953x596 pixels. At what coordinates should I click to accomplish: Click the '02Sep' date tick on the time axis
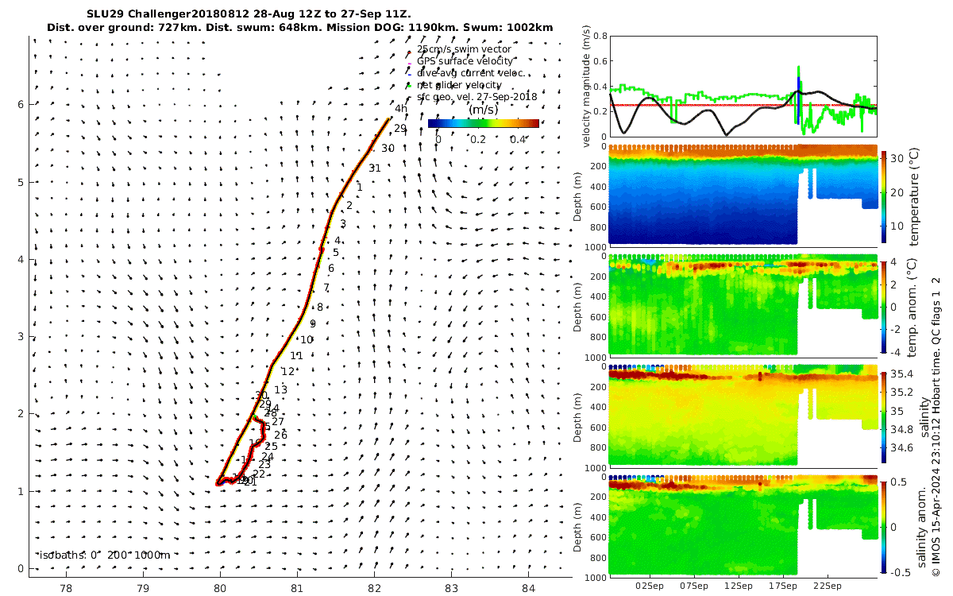[650, 586]
